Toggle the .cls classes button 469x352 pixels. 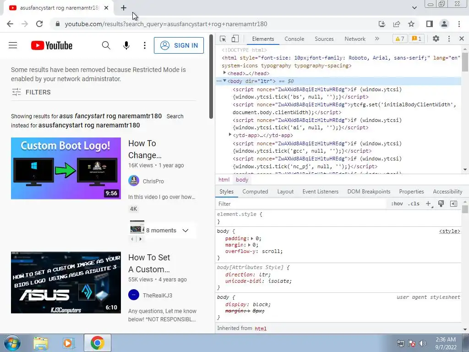pos(414,204)
